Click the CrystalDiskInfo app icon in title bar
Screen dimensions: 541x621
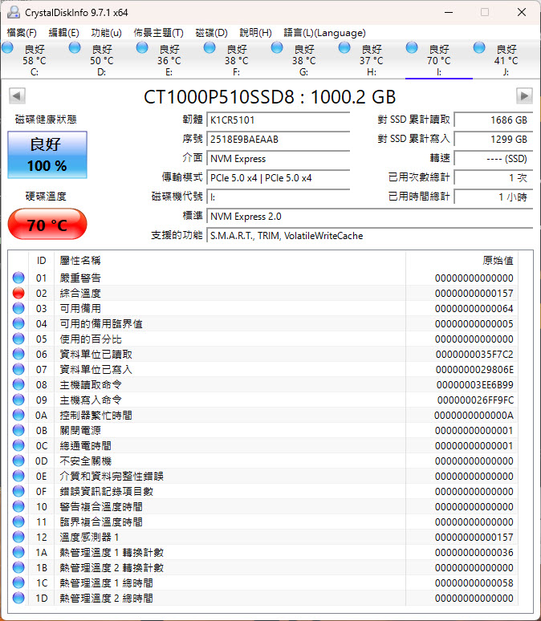click(x=14, y=12)
